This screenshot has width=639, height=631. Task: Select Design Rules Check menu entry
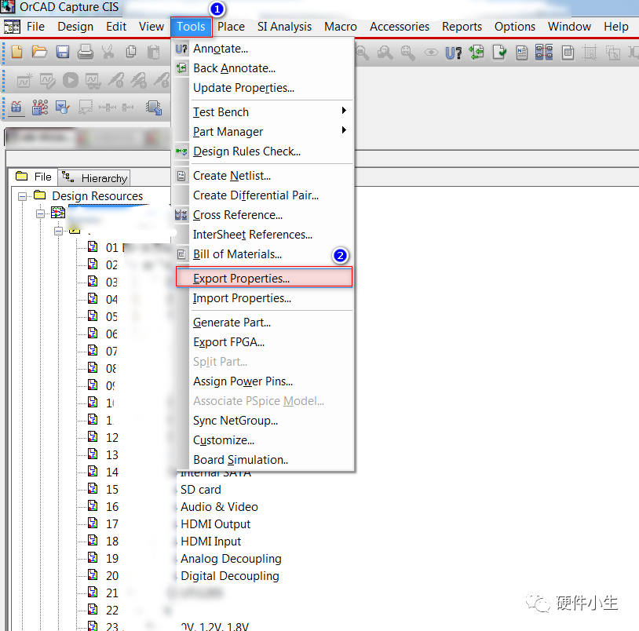tap(264, 151)
